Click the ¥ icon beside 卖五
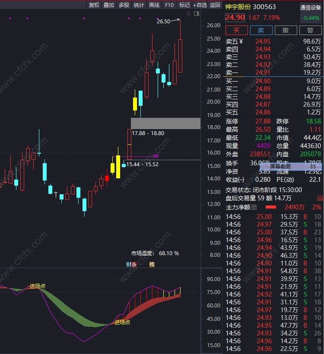 (241, 41)
